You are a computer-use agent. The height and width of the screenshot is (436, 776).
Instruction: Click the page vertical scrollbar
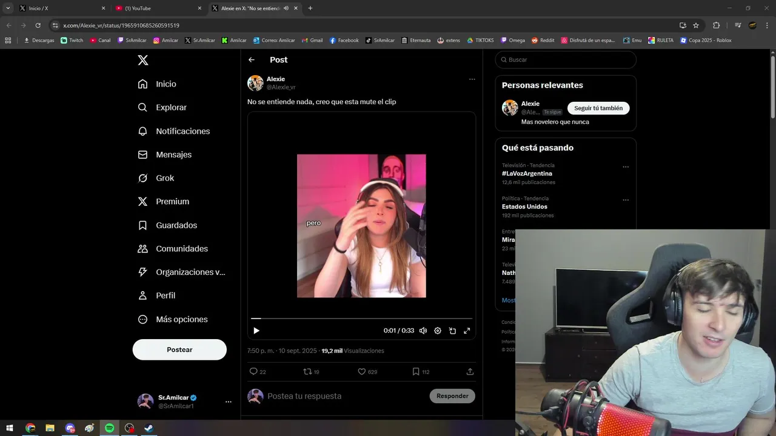773,87
